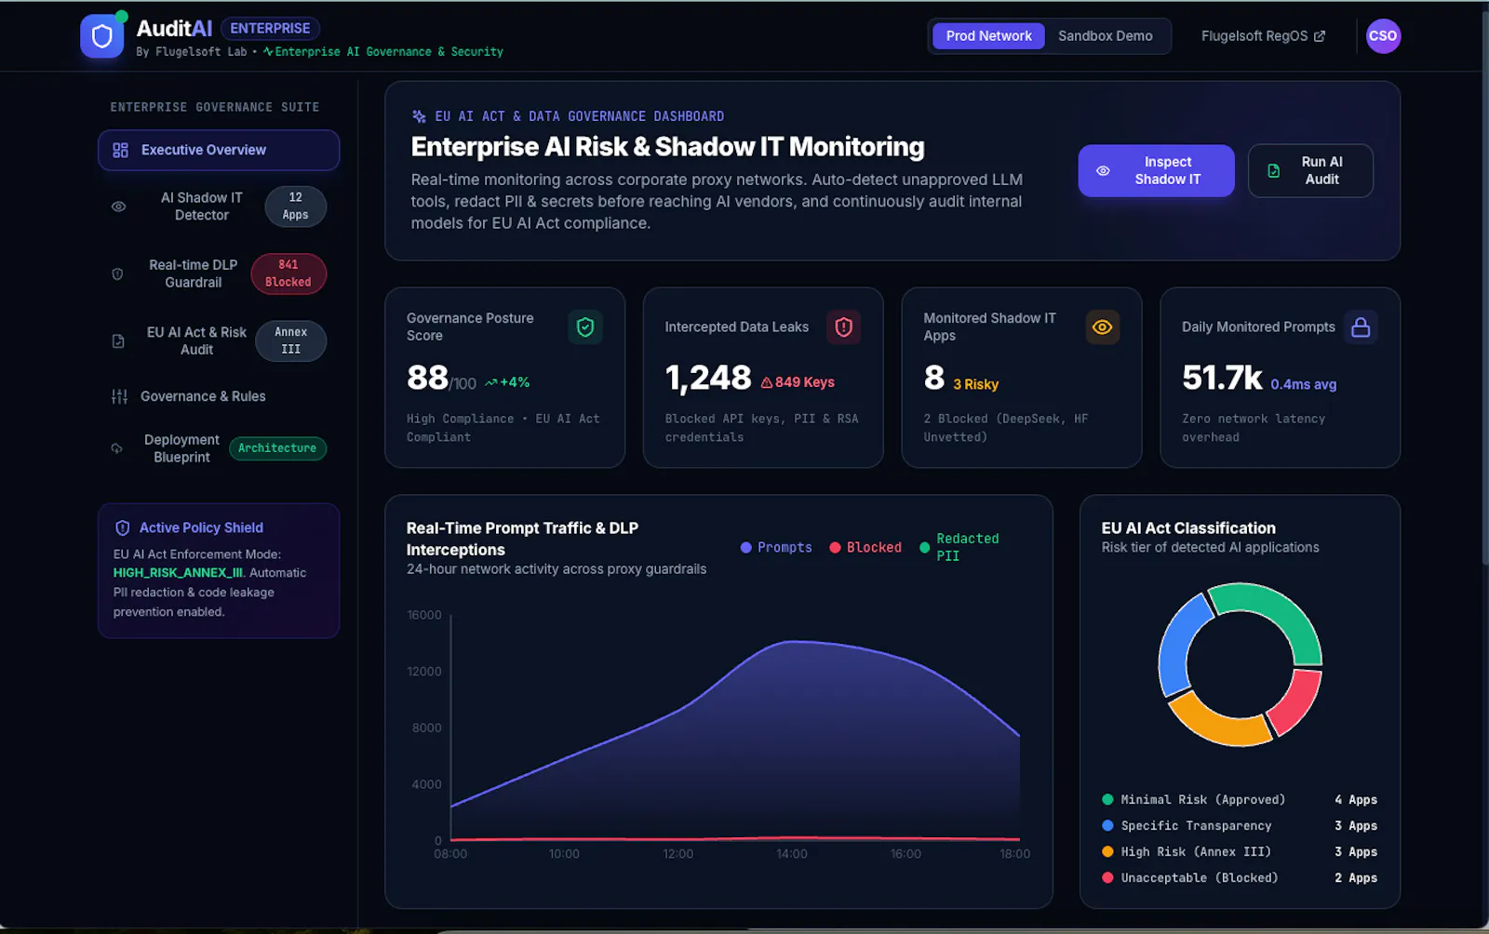Viewport: 1489px width, 934px height.
Task: Click the 0.4ms avg latency label
Action: click(x=1303, y=384)
